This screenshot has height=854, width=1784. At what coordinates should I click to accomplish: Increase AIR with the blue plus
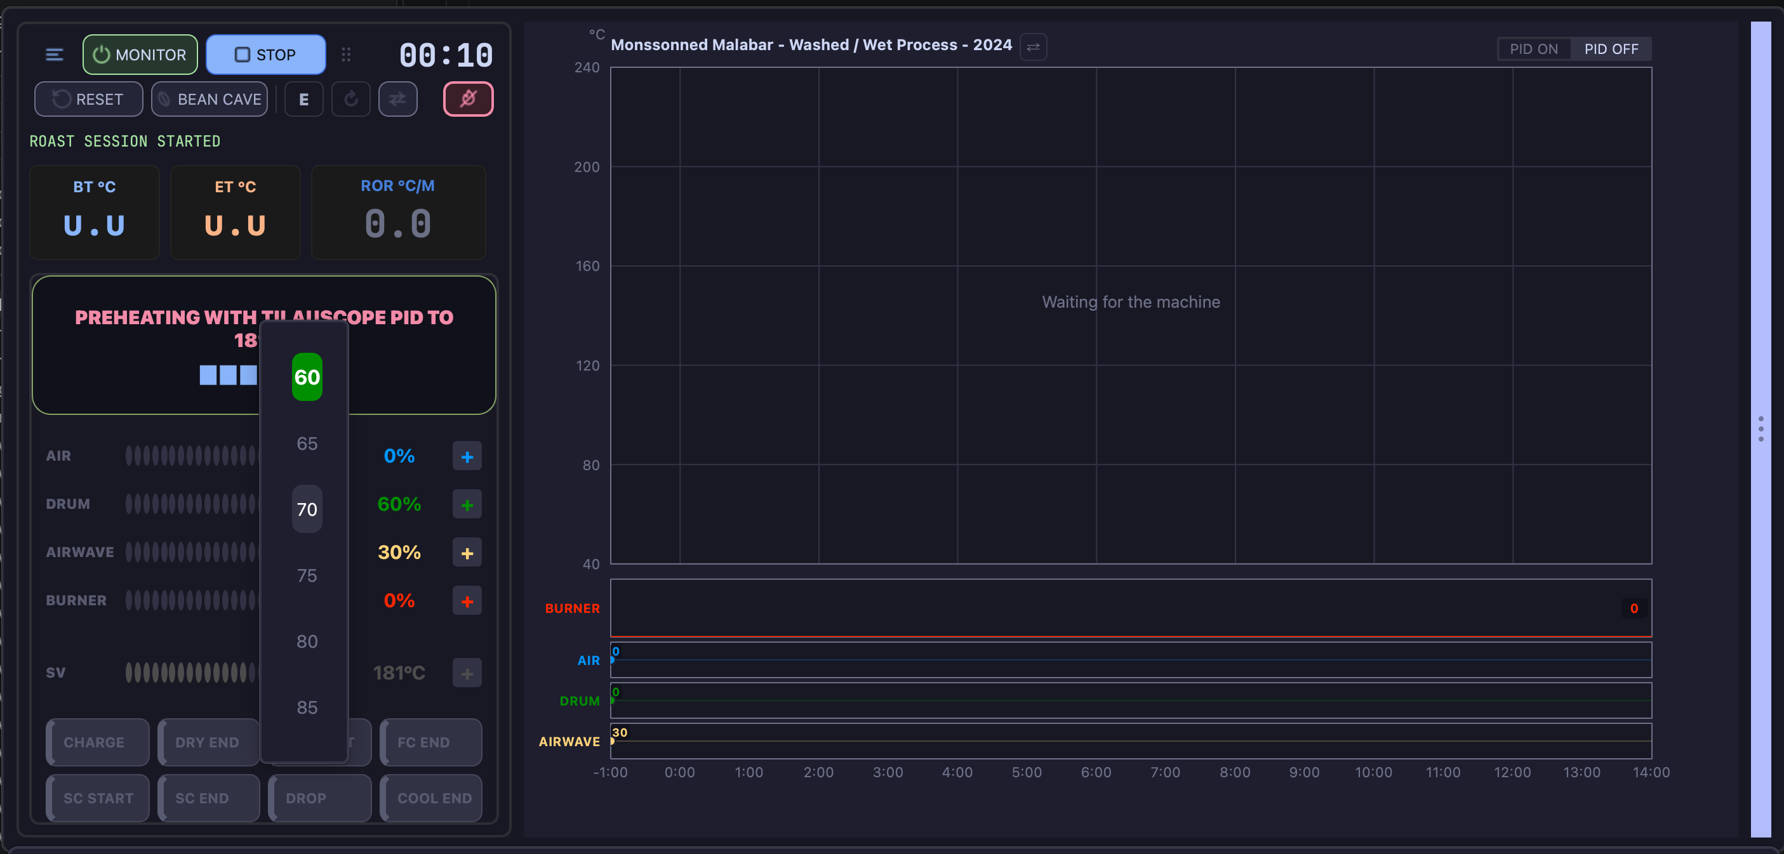coord(467,456)
